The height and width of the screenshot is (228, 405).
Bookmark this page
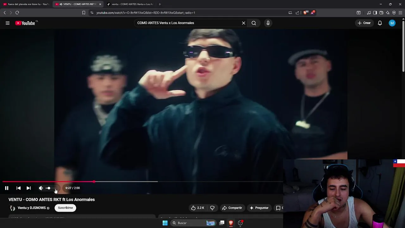[84, 13]
